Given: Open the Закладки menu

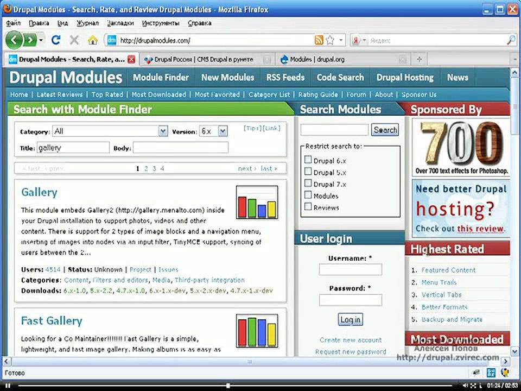Looking at the screenshot, I should (x=120, y=23).
